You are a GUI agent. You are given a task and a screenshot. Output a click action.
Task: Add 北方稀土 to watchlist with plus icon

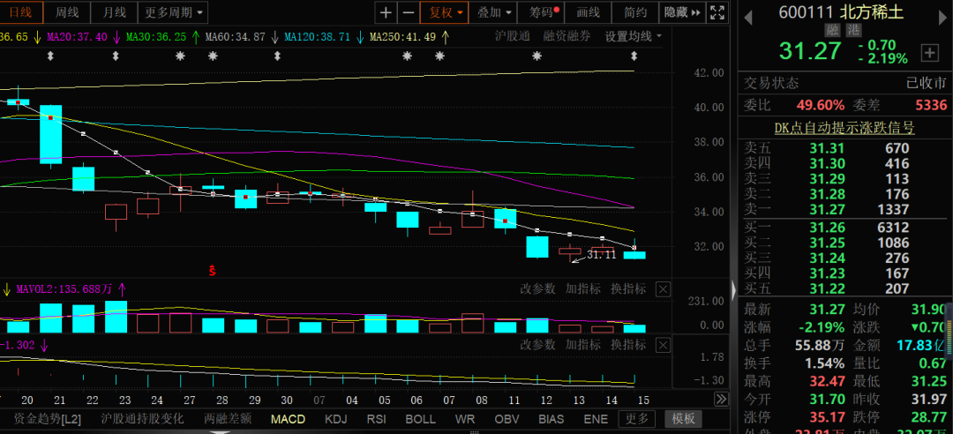pos(928,53)
